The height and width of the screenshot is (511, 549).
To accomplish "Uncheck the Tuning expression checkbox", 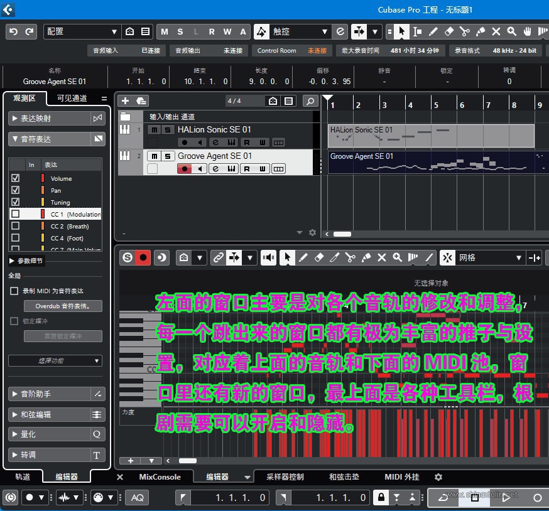I will coord(16,202).
